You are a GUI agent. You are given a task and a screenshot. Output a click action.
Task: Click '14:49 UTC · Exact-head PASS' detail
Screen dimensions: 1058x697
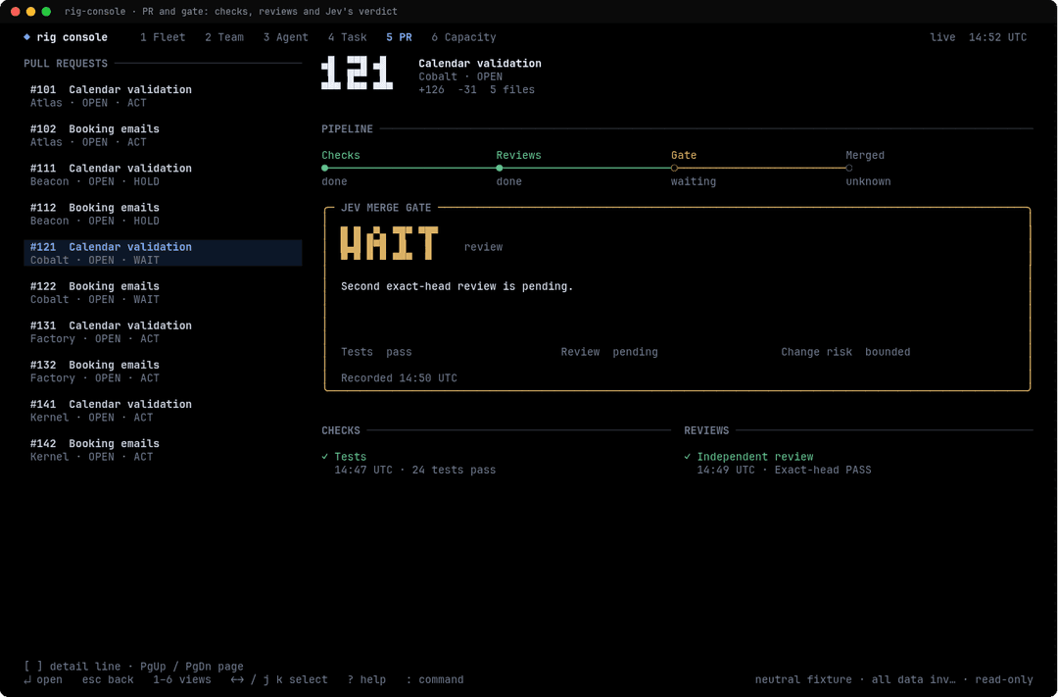tap(784, 471)
